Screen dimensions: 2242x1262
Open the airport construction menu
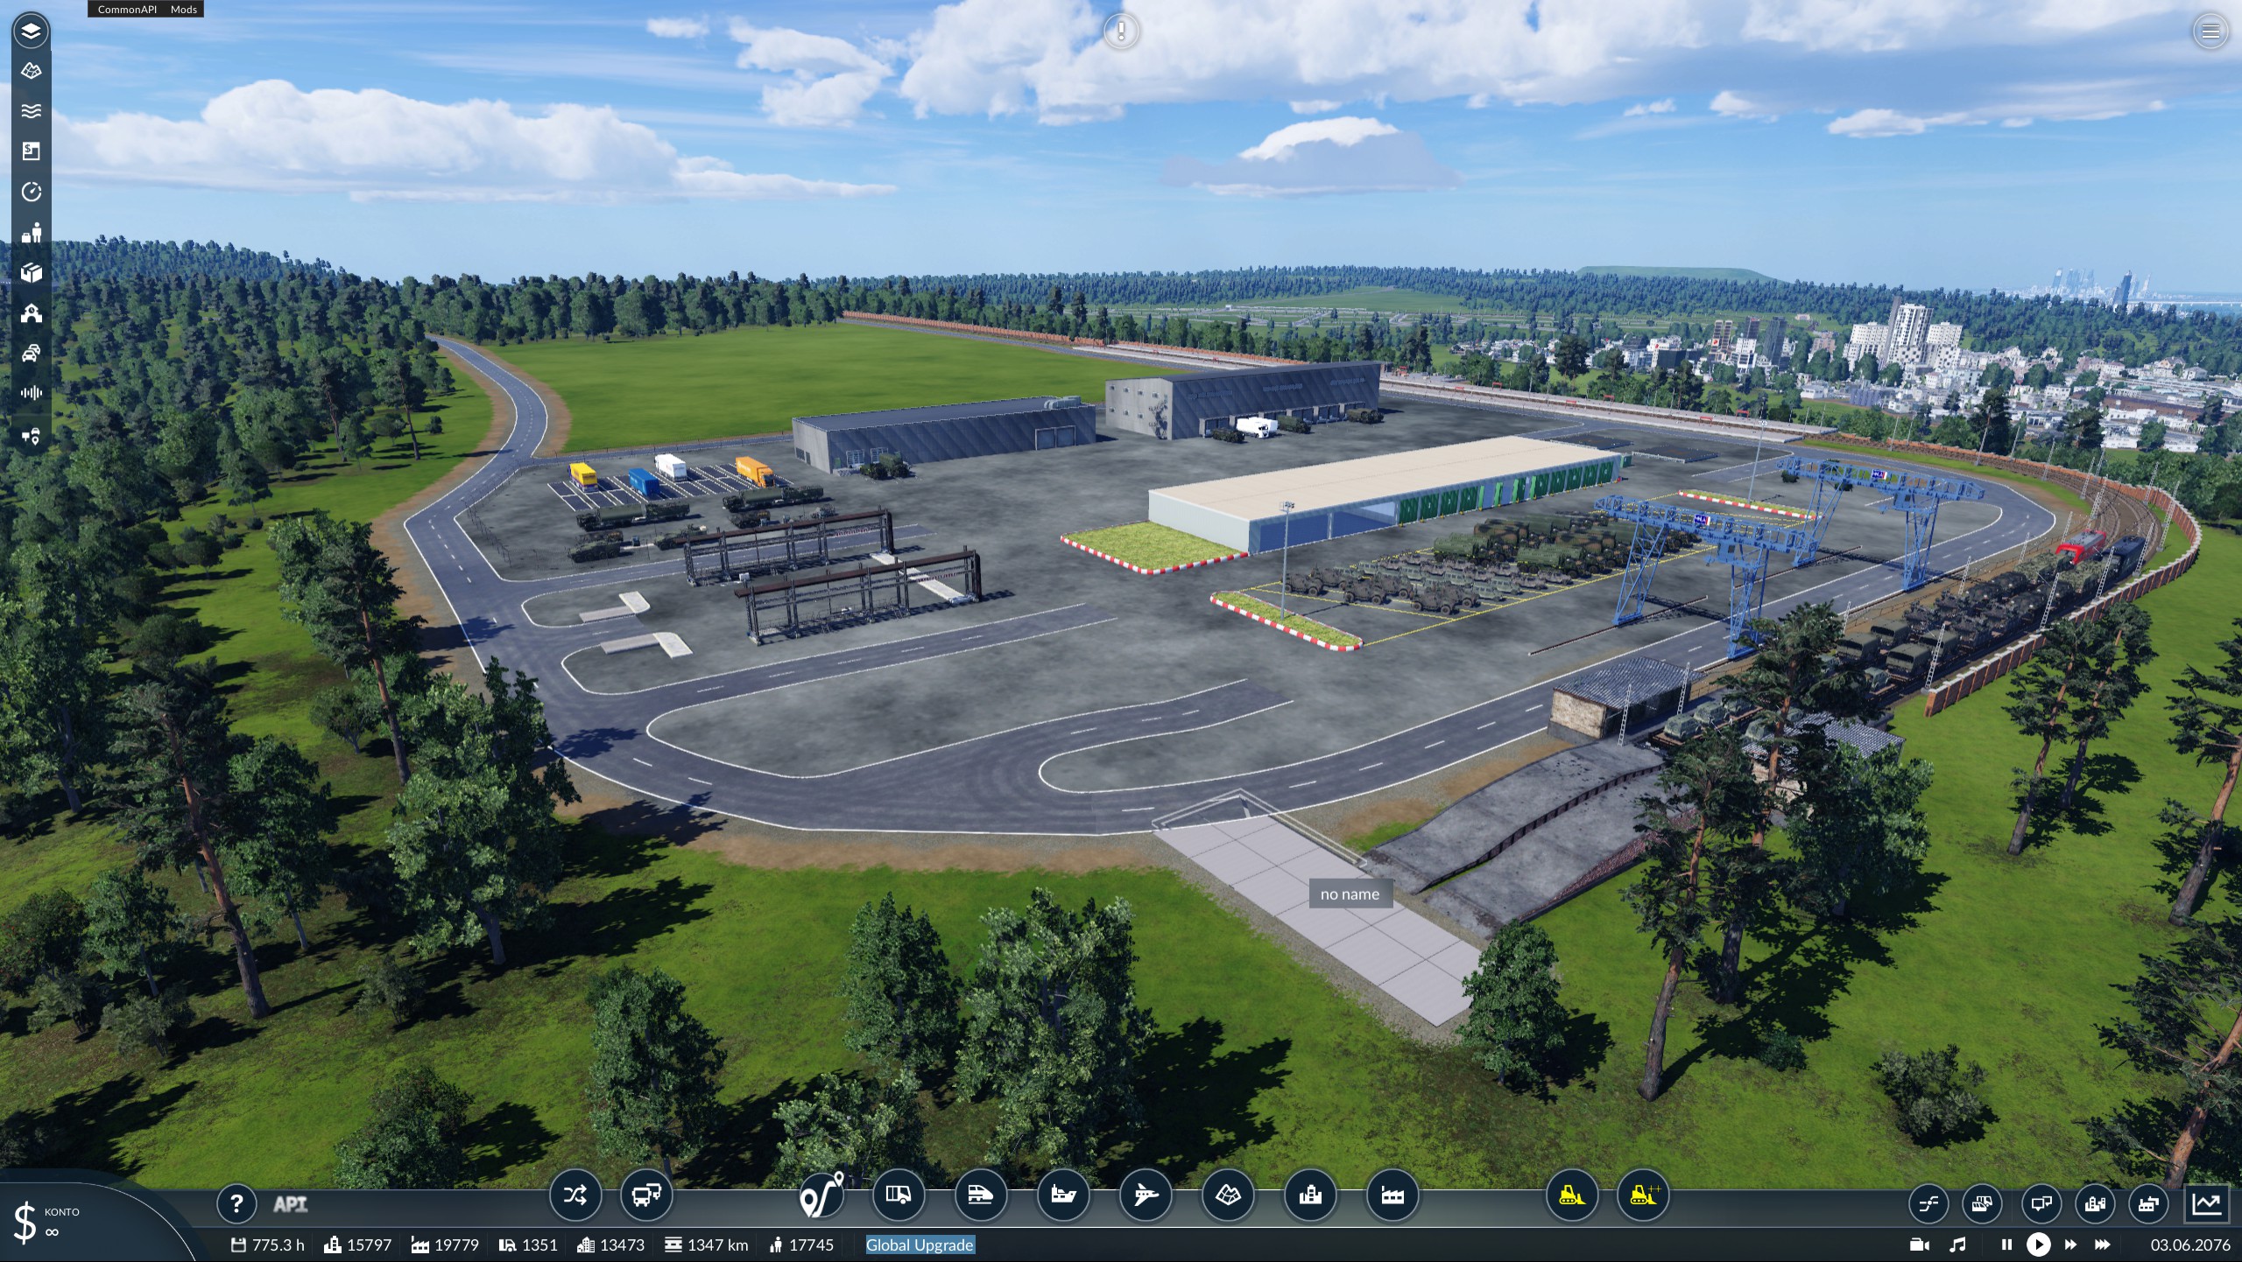click(x=1145, y=1195)
